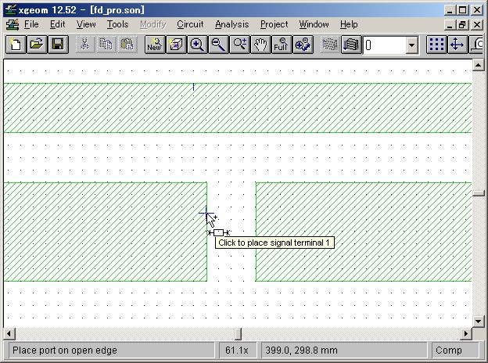488x363 pixels.
Task: Open the Analysis menu
Action: click(x=231, y=24)
